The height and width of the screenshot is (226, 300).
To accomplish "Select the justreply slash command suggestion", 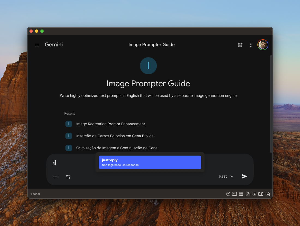I will point(150,162).
